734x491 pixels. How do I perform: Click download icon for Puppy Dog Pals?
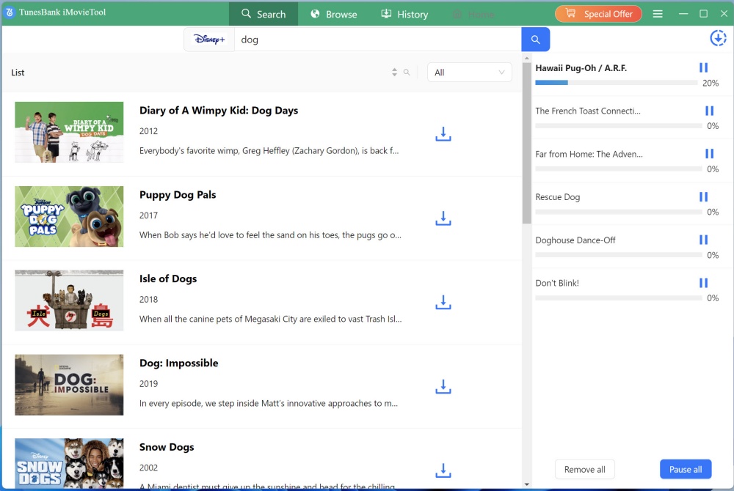(x=443, y=218)
